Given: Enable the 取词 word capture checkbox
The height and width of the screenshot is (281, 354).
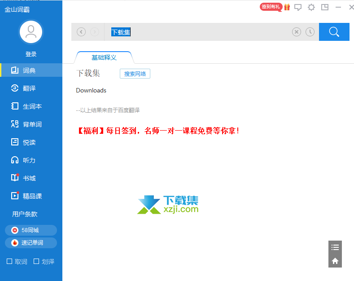Looking at the screenshot, I should 9,261.
